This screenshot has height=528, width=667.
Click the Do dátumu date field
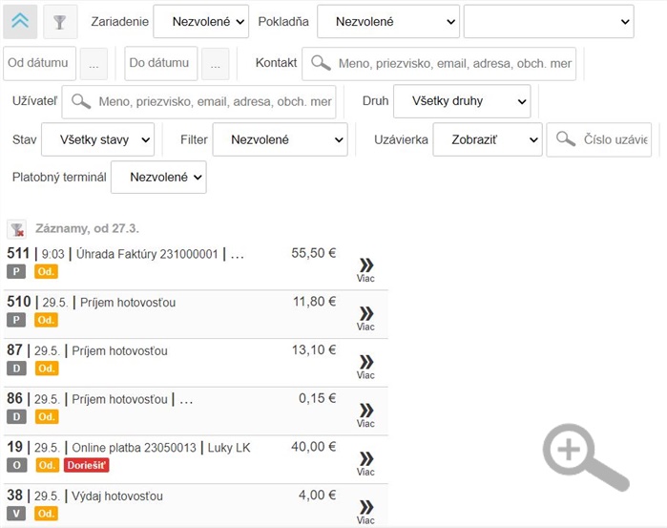pos(161,63)
